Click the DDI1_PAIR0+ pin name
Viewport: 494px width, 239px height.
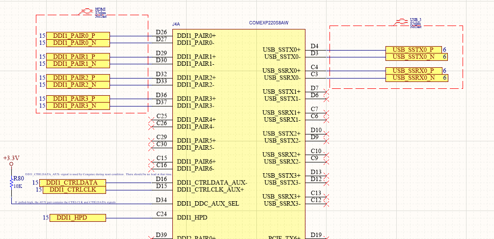[196, 36]
